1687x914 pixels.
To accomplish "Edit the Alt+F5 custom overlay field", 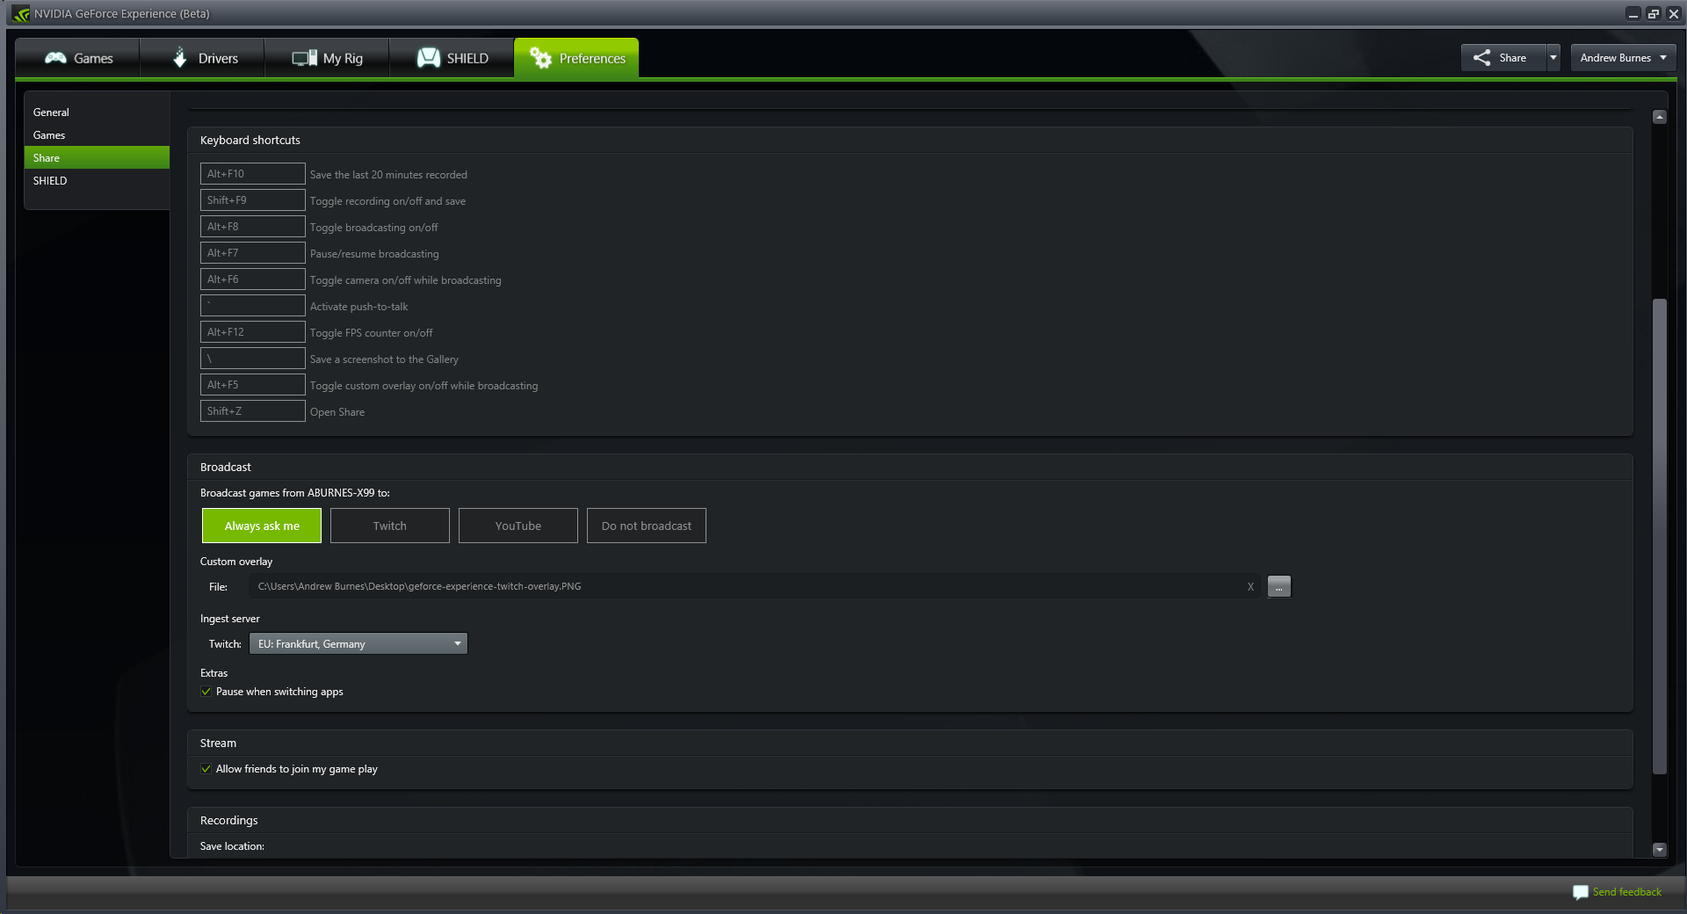I will (x=253, y=385).
